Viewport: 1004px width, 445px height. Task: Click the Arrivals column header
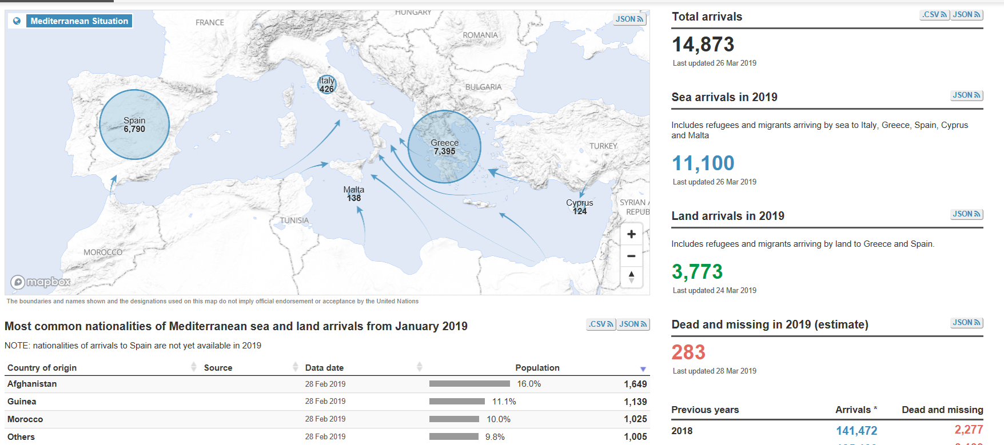pos(856,410)
